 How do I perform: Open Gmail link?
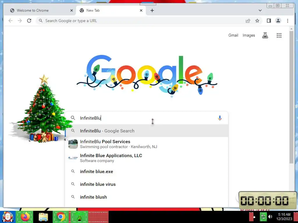233,35
